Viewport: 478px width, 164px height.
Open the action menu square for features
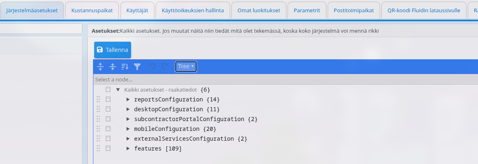tap(108, 148)
